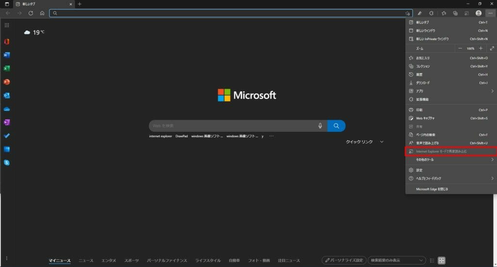Open the sidebar vertical dots options
This screenshot has height=267, width=497.
7,258
